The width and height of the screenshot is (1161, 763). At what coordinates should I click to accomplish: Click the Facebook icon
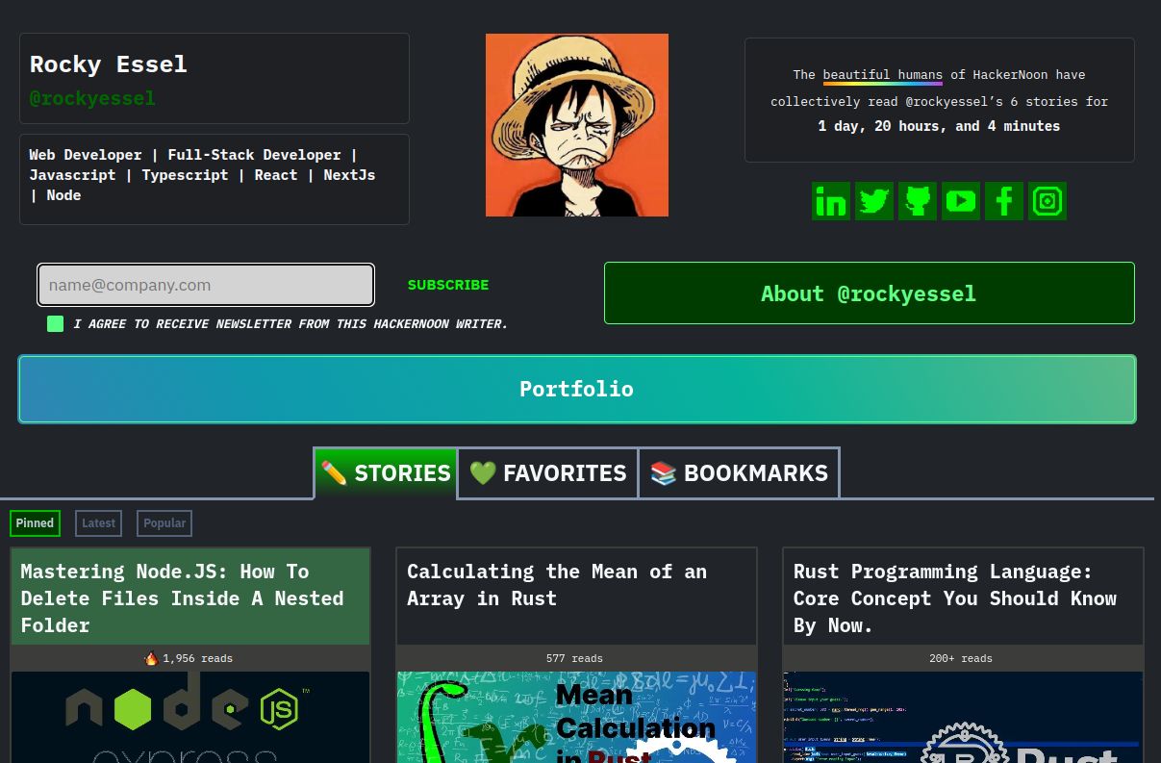tap(1003, 201)
